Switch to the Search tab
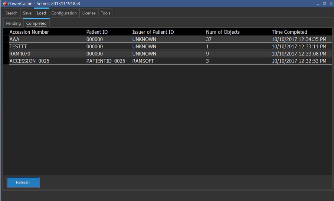This screenshot has width=334, height=201. (12, 13)
